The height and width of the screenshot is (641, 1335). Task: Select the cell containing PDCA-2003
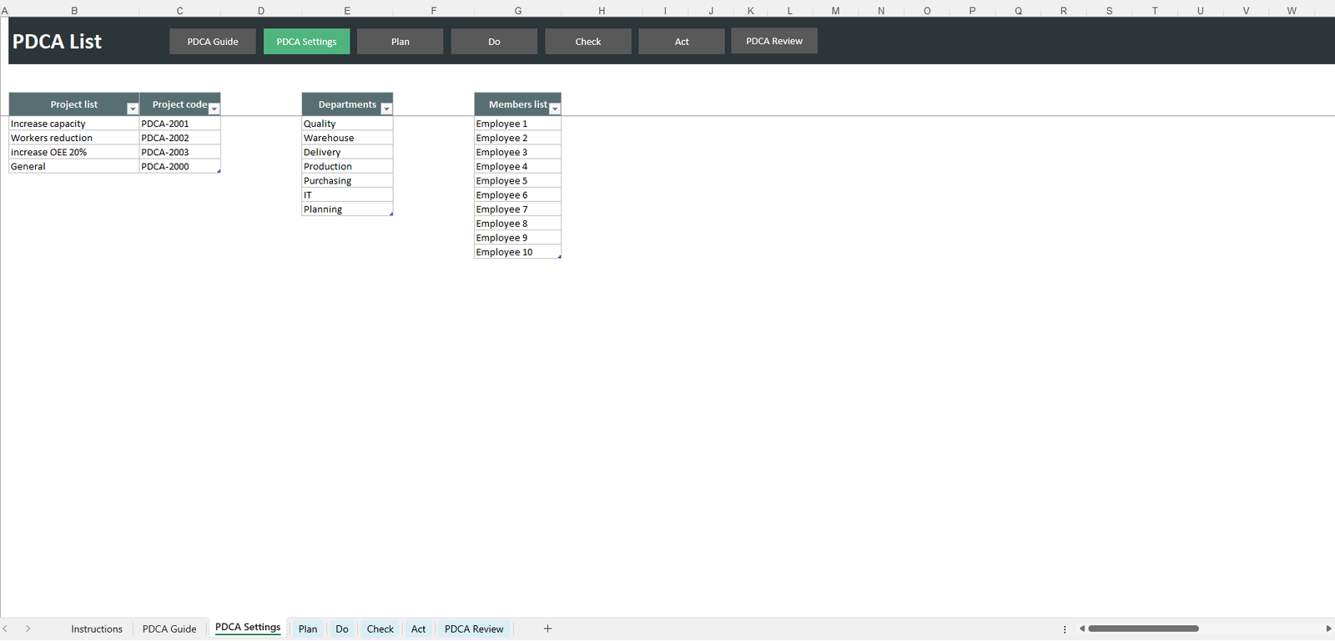179,153
